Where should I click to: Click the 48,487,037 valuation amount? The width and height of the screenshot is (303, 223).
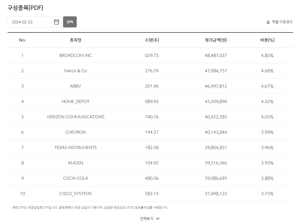216,55
